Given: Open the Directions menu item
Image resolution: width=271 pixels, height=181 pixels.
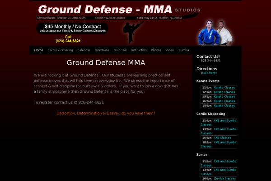Looking at the screenshot, I should coord(102,50).
